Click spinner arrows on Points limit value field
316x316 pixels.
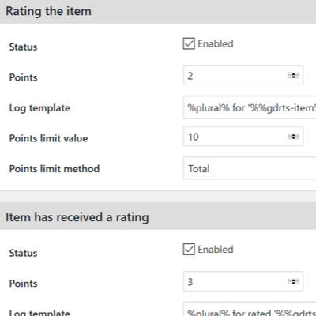(x=293, y=137)
